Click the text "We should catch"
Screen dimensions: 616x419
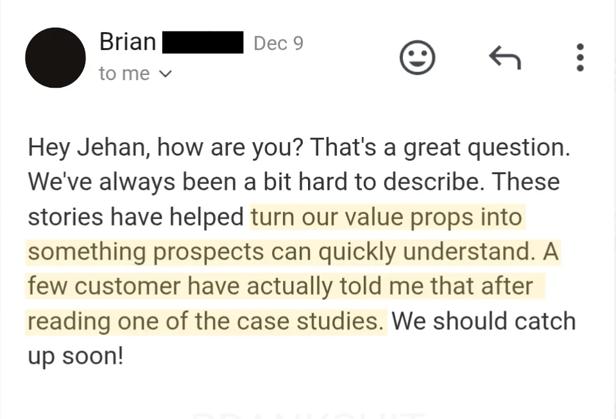(484, 321)
